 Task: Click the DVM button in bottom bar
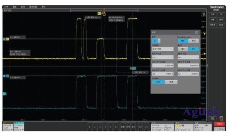pos(140,126)
